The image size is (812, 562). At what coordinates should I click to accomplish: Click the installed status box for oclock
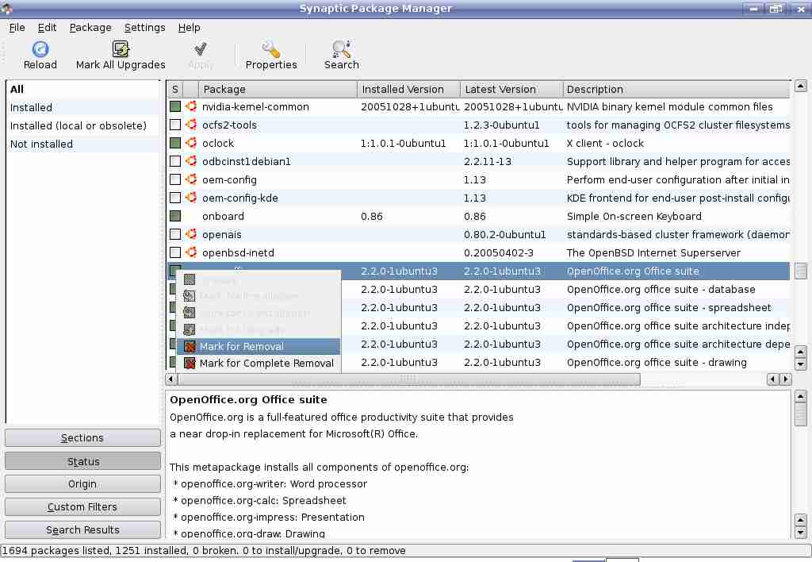tap(175, 143)
